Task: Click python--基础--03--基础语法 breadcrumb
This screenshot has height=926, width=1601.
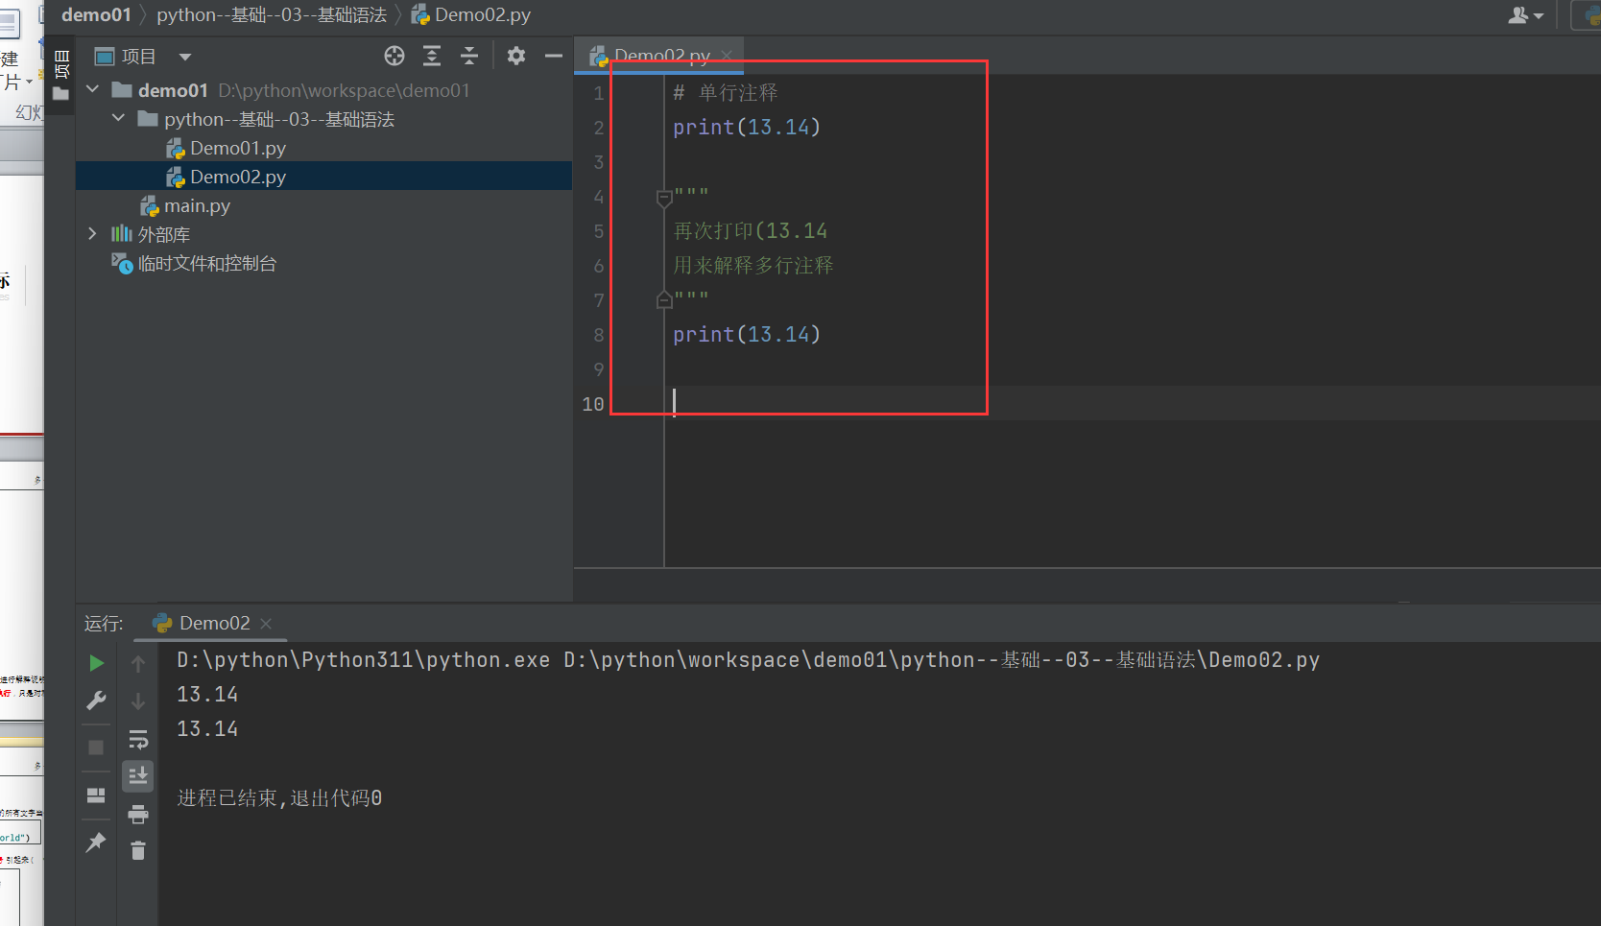Action: pos(272,14)
